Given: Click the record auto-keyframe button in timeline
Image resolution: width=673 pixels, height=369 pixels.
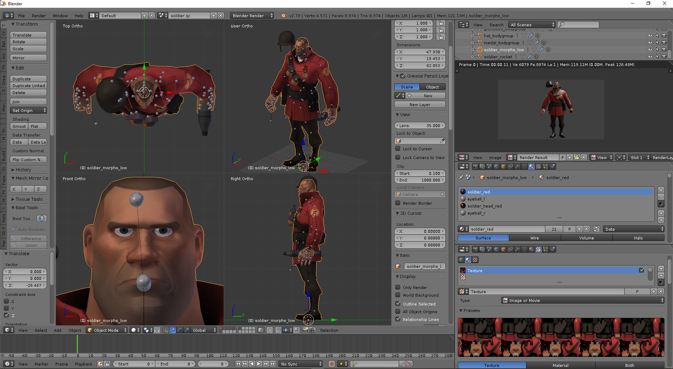Looking at the screenshot, I should (332, 364).
